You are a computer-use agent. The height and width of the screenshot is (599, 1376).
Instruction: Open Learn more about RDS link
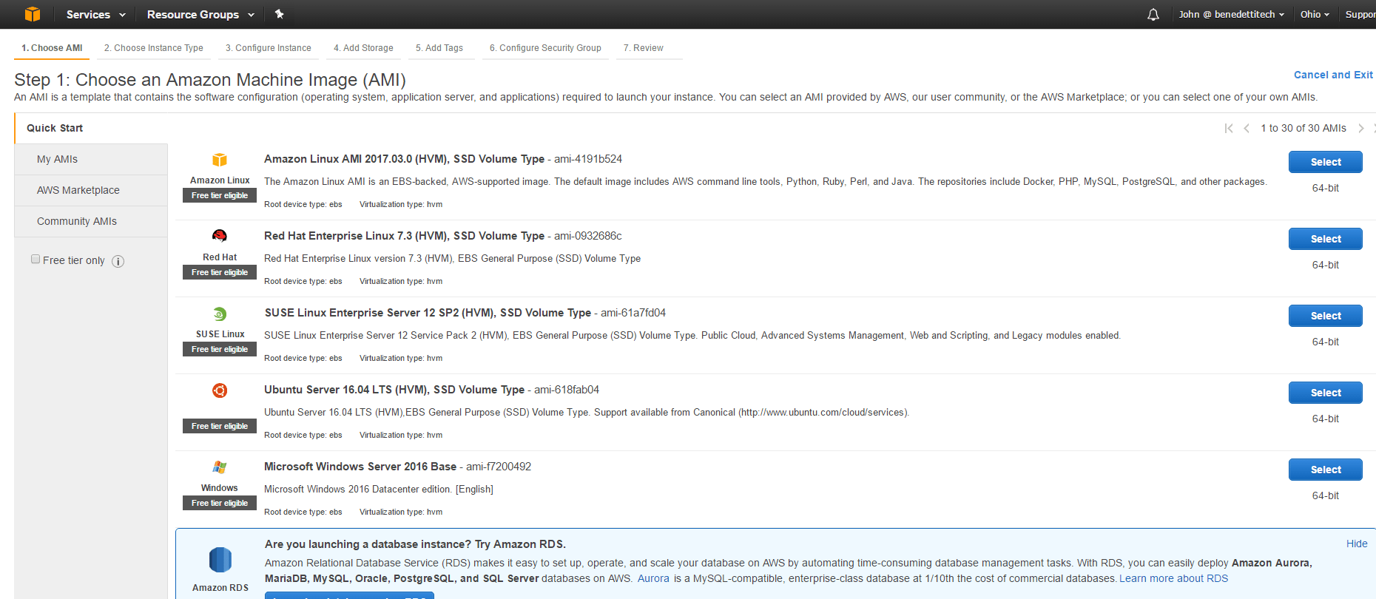(x=1173, y=578)
